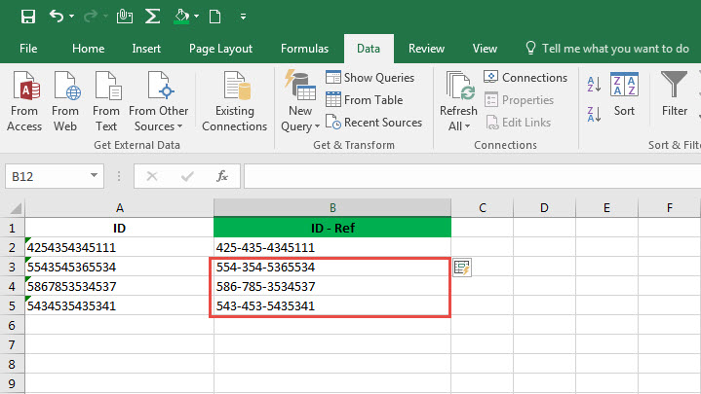Screen dimensions: 701x394
Task: Select column C header
Action: click(x=482, y=208)
